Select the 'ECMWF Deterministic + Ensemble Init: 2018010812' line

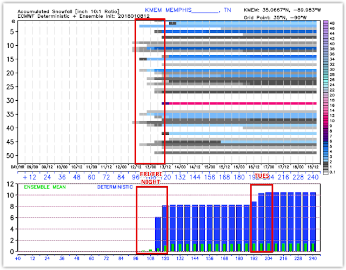click(x=83, y=16)
